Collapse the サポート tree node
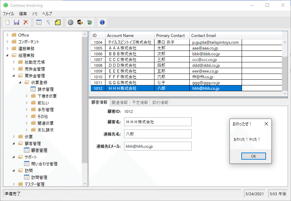 coord(14,157)
